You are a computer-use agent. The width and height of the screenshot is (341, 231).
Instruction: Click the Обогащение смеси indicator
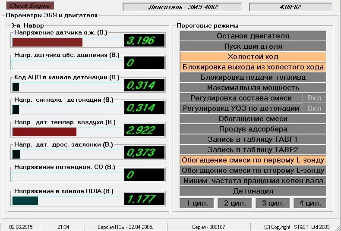pyautogui.click(x=253, y=119)
